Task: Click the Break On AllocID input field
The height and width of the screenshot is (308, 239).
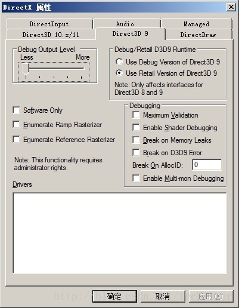Action: [207, 165]
